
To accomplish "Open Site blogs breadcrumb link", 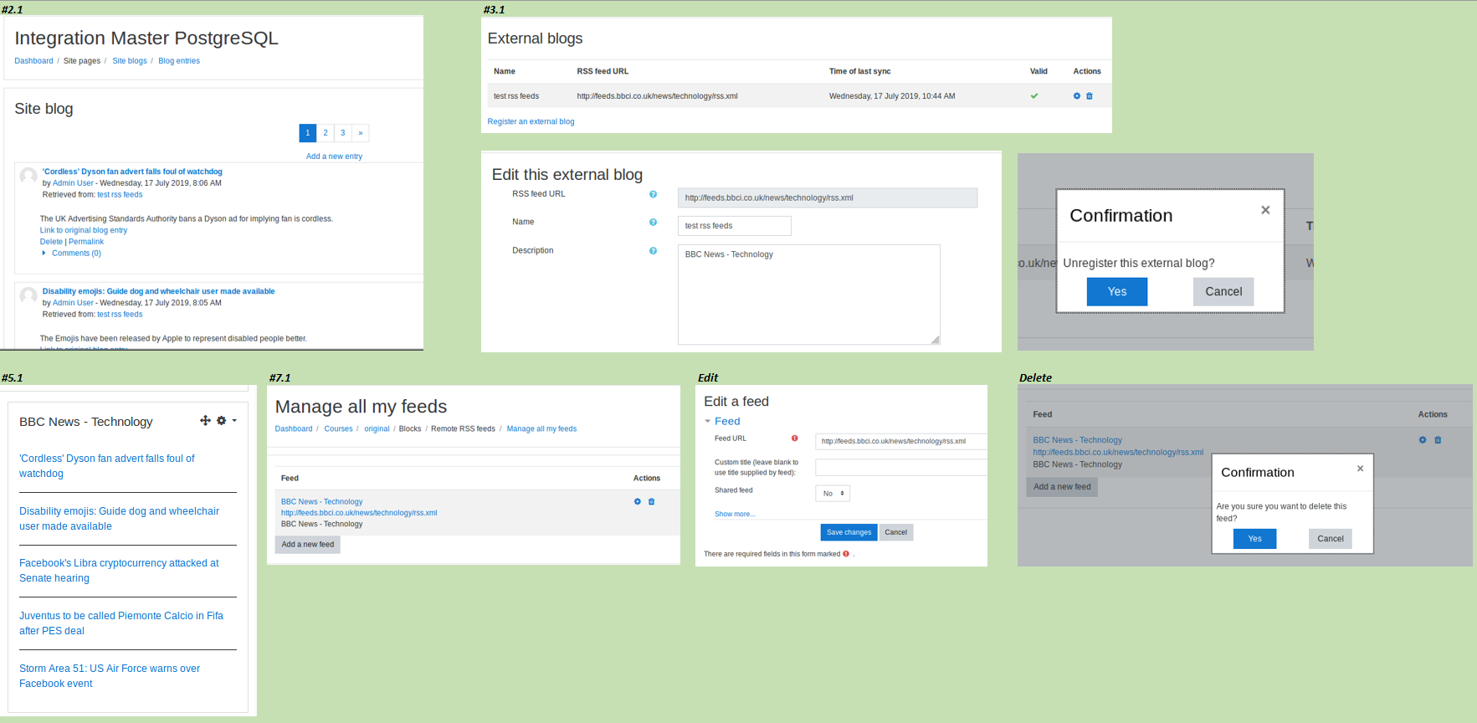I will pyautogui.click(x=130, y=61).
